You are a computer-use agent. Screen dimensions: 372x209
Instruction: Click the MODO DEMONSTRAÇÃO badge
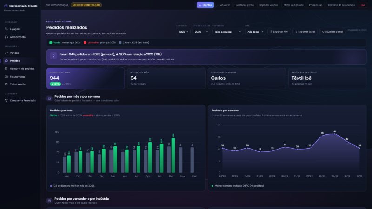click(x=86, y=5)
